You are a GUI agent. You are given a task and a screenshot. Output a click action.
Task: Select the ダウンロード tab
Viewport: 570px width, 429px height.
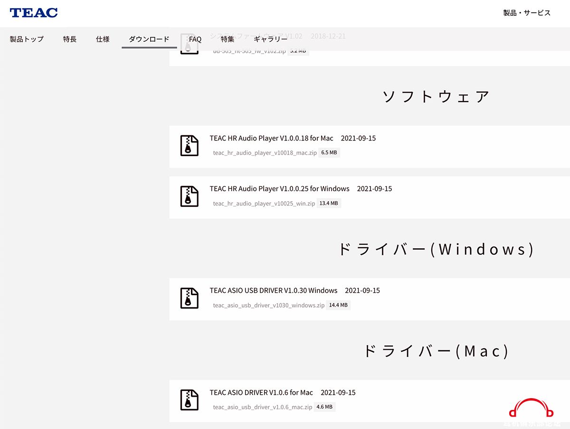click(149, 39)
